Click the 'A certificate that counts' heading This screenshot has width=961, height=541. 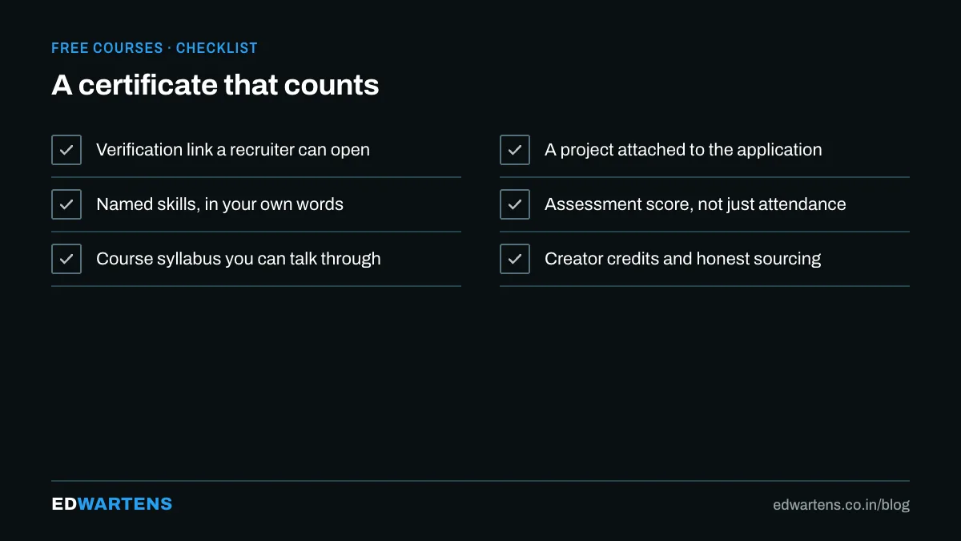pyautogui.click(x=215, y=85)
